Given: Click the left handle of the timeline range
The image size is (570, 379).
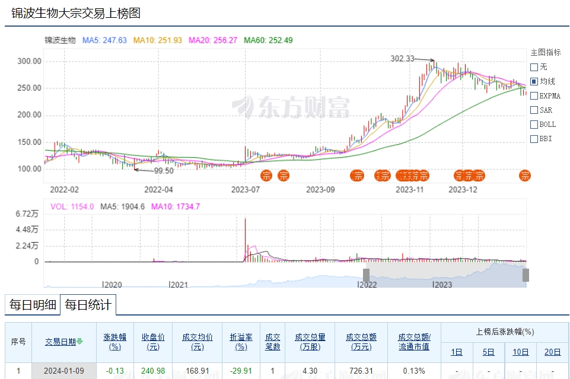Looking at the screenshot, I should pyautogui.click(x=367, y=275).
